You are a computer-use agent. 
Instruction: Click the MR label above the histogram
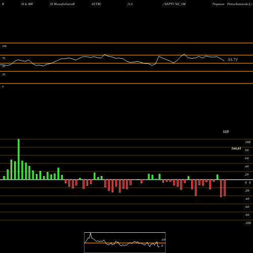226,132
